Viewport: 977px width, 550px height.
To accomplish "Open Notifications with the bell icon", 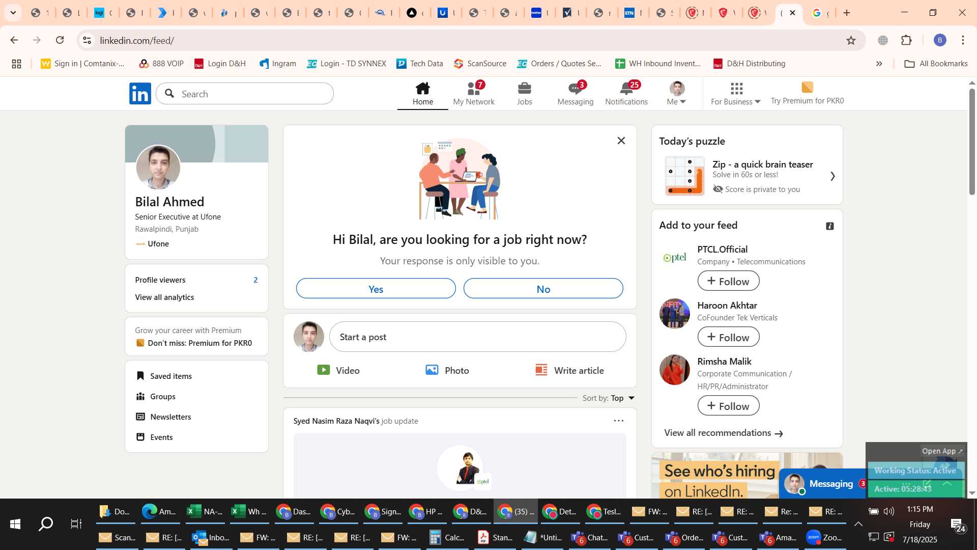I will coord(626,94).
